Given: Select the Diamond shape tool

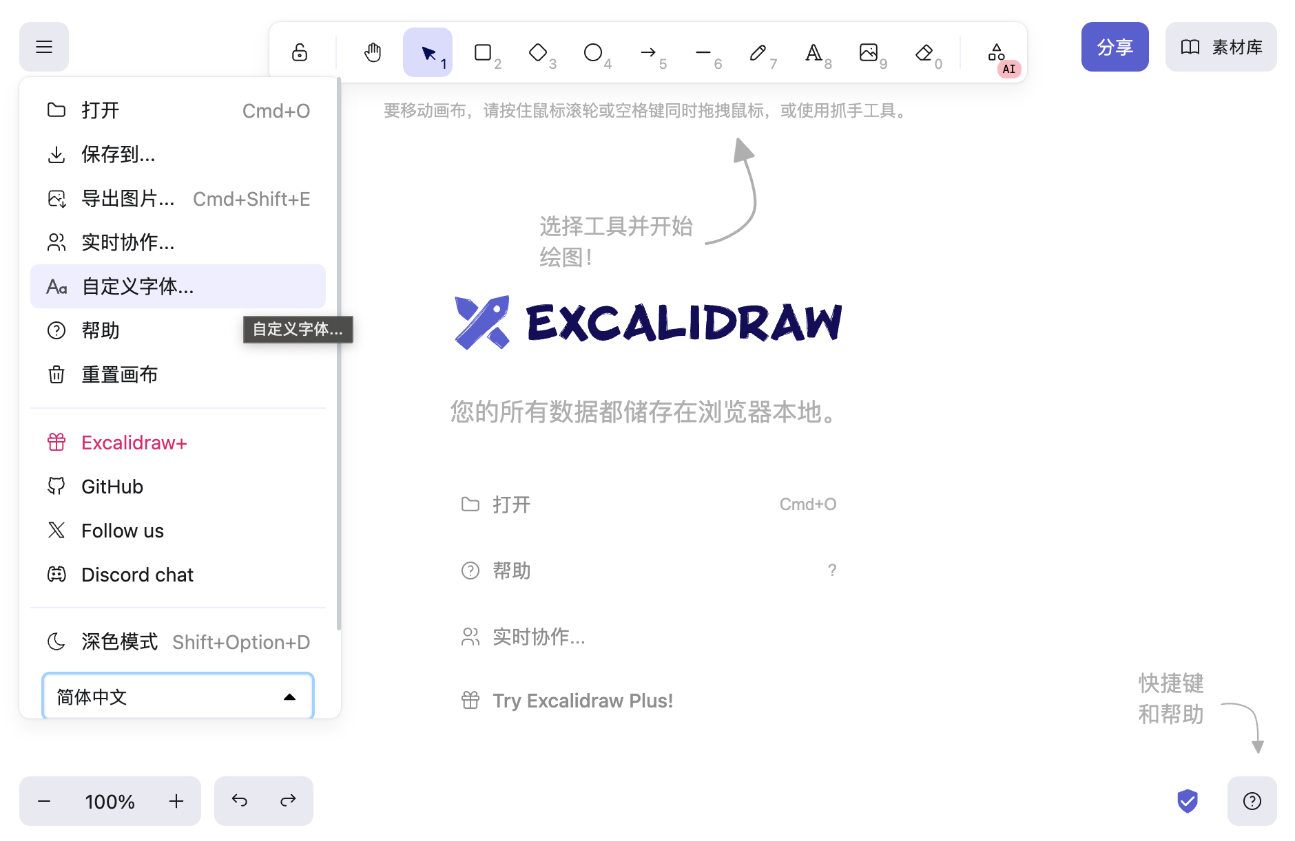Looking at the screenshot, I should point(538,52).
